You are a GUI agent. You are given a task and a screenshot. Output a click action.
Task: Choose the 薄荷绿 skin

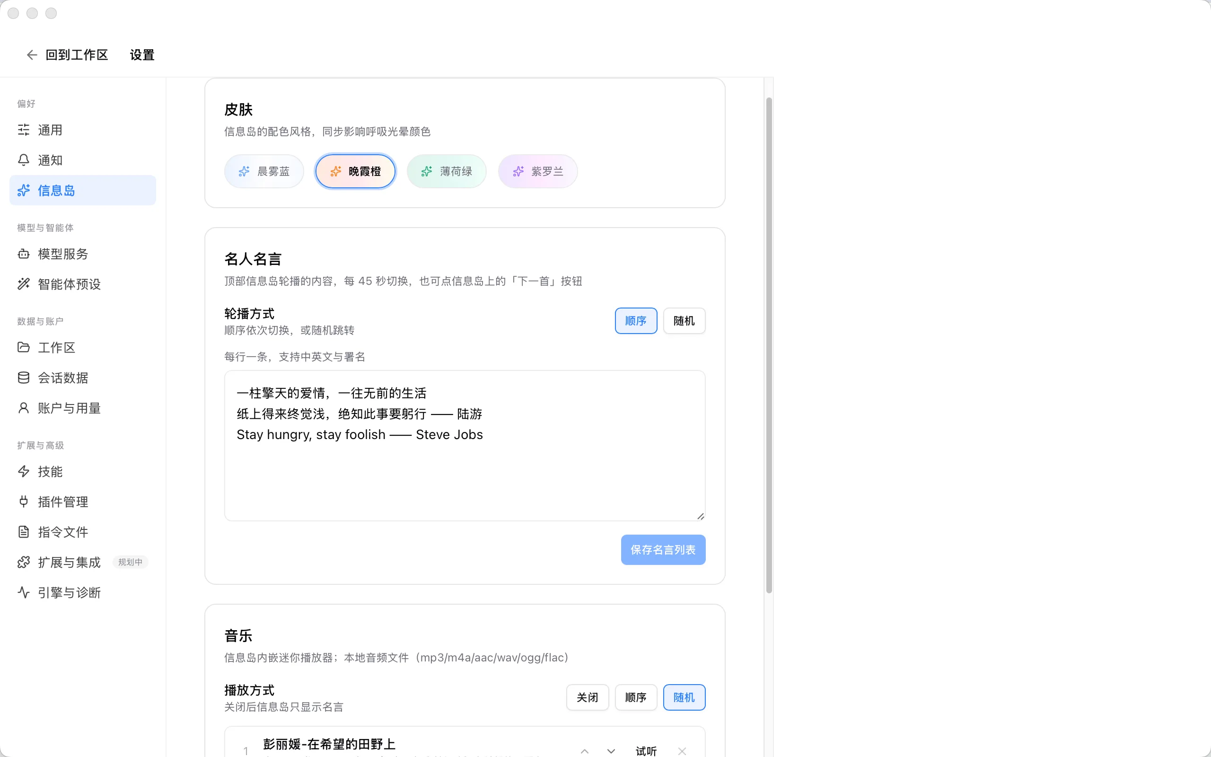pos(447,171)
